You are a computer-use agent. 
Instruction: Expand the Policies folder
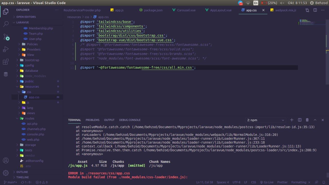[x=37, y=44]
